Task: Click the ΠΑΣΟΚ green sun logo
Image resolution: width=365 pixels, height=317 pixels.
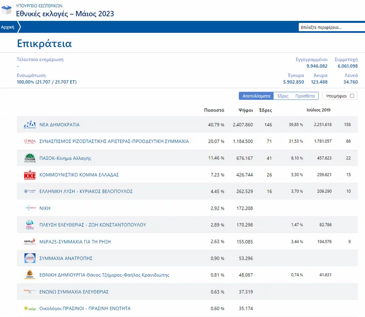Action: [x=30, y=158]
